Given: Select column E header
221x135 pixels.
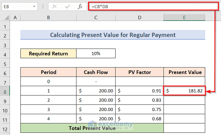Looking at the screenshot, I should 184,18.
